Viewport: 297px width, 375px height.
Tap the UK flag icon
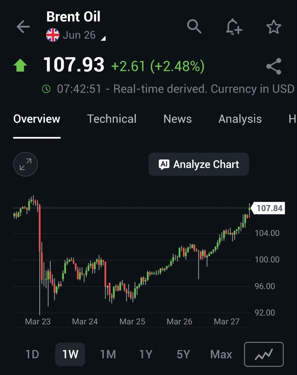point(53,35)
